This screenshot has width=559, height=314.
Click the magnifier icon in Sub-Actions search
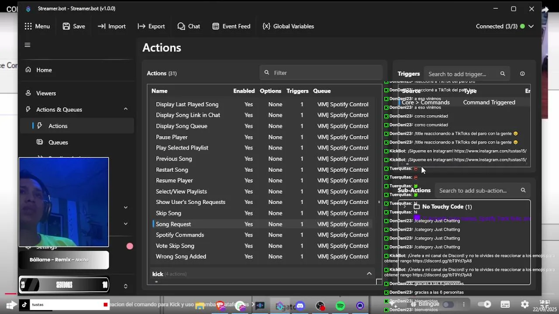tap(523, 191)
